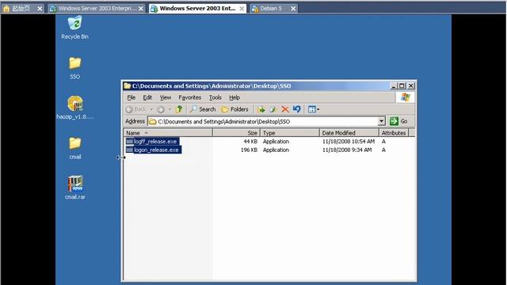
Task: Sort by Date Modified column header
Action: coord(349,133)
